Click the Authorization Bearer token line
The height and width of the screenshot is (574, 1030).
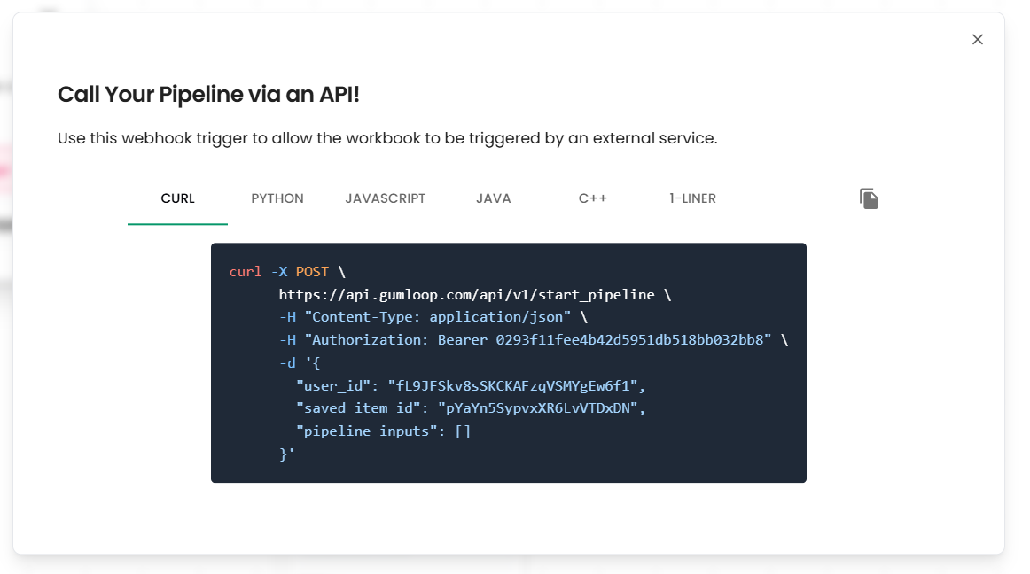tap(534, 339)
